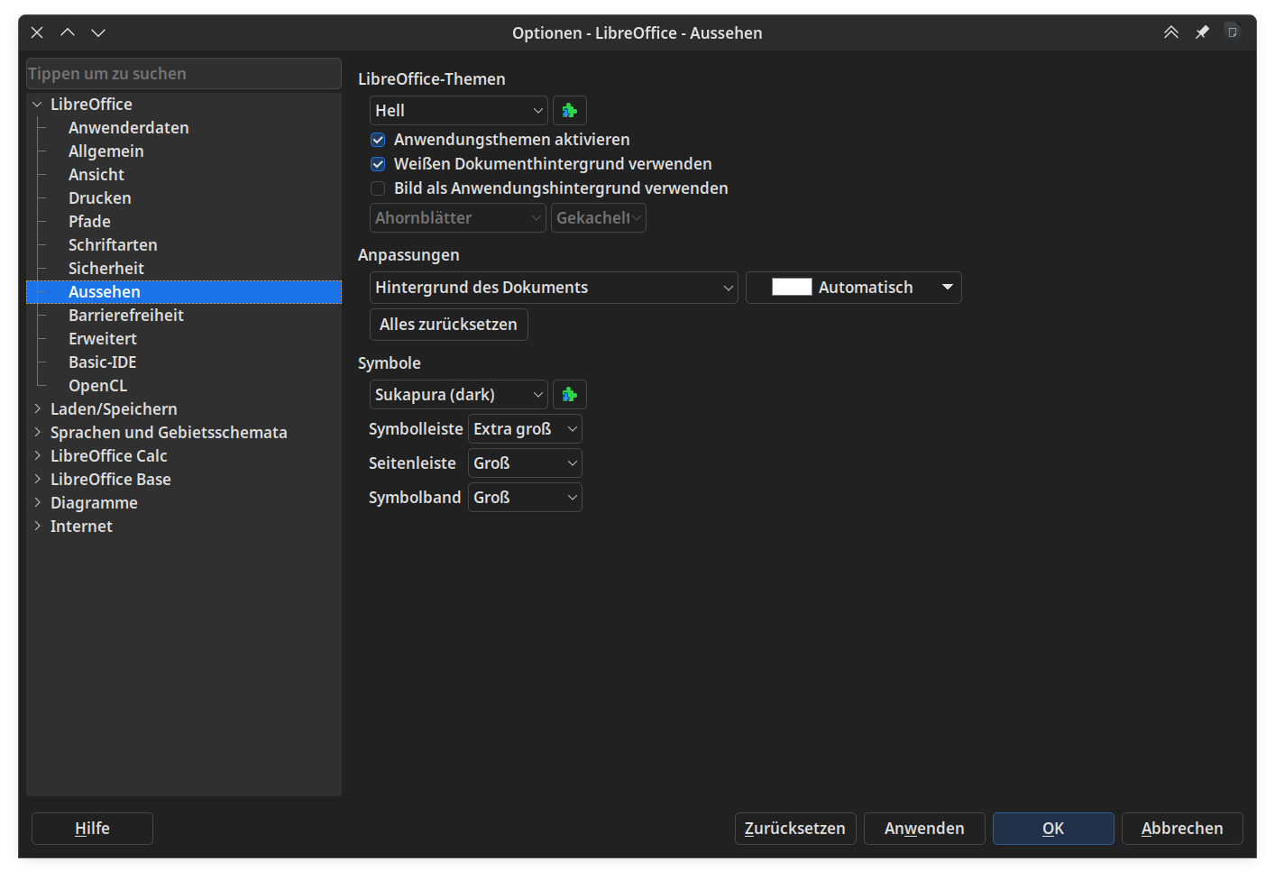Open more icon themes via the puzzle icon
The width and height of the screenshot is (1275, 880).
pyautogui.click(x=569, y=394)
